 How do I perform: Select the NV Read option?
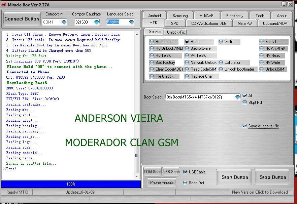click(x=272, y=55)
